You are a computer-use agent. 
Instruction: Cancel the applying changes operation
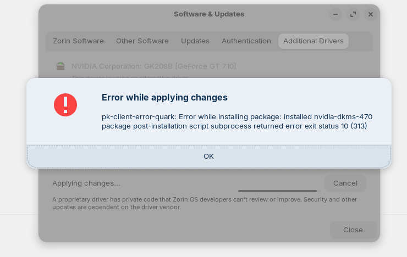tap(345, 183)
